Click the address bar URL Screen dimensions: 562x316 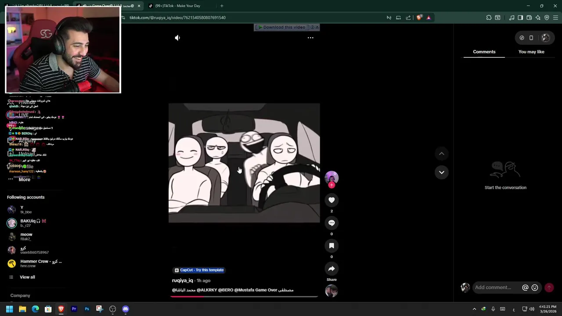click(x=177, y=18)
